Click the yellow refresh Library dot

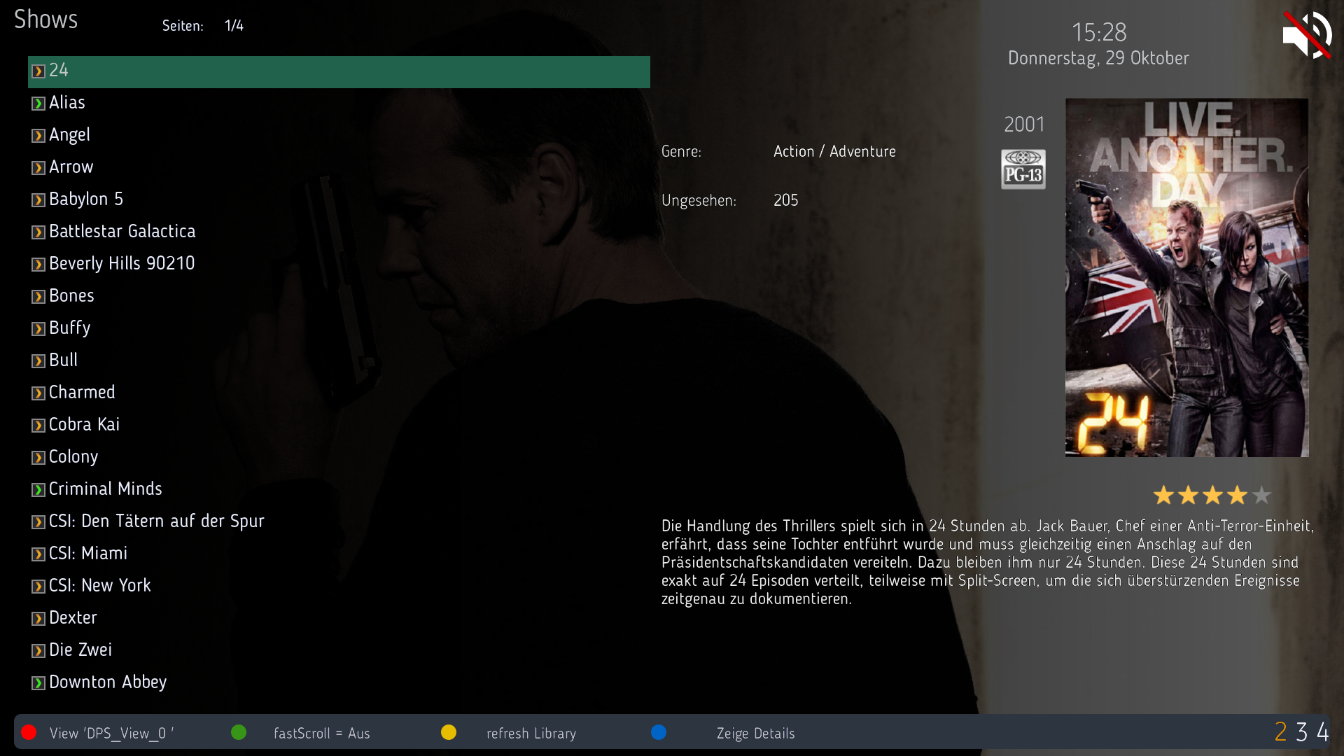[449, 732]
